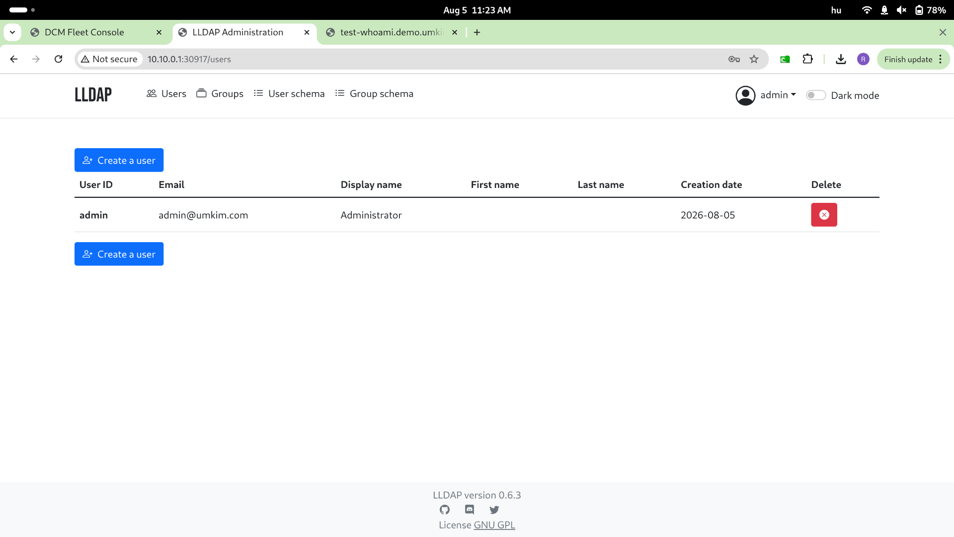Reload the page
Viewport: 954px width, 537px height.
tap(59, 59)
